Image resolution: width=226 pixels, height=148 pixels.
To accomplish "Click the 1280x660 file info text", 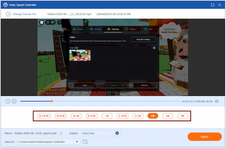I will [113, 14].
